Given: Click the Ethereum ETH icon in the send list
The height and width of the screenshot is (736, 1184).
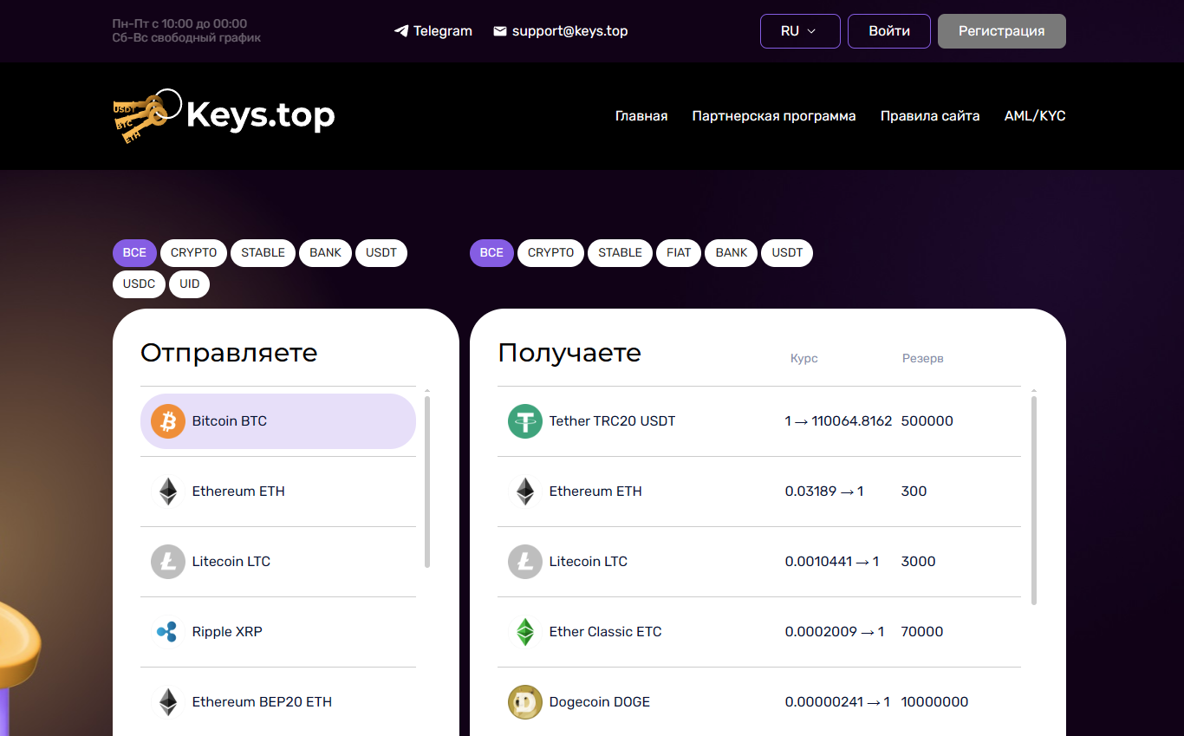Looking at the screenshot, I should [168, 492].
